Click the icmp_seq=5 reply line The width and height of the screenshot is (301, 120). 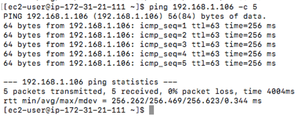click(140, 63)
